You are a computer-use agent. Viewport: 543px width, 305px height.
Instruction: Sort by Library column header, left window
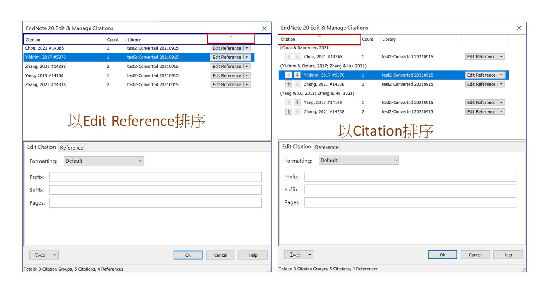click(166, 39)
